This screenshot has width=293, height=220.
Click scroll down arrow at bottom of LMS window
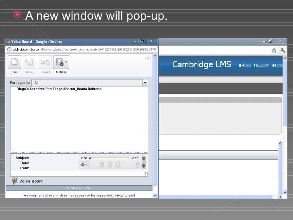pyautogui.click(x=285, y=192)
